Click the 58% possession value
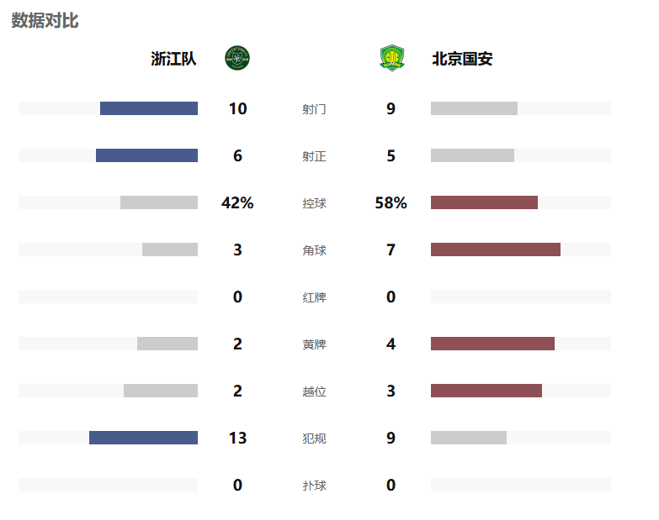 coord(391,202)
